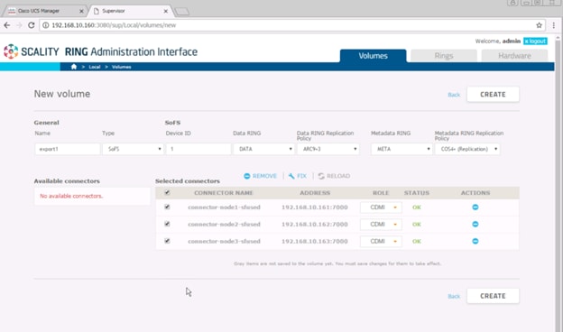
Task: View site information icon in the address bar
Action: (46, 25)
